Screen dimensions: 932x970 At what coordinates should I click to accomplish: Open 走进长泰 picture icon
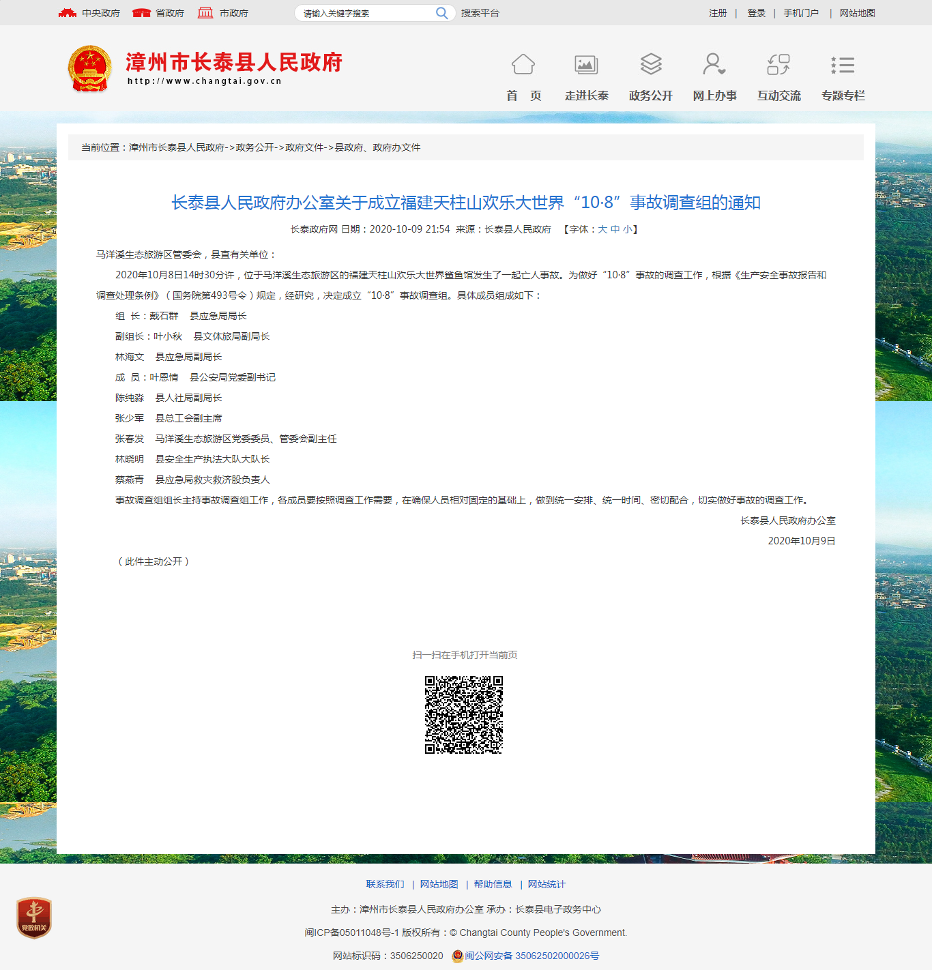tap(586, 65)
